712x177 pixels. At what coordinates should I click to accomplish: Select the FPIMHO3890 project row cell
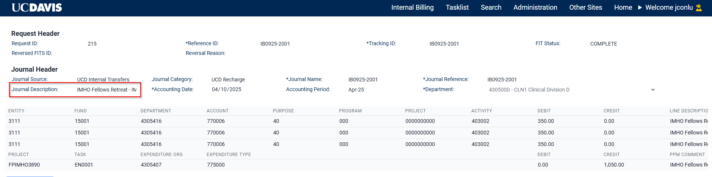(24, 165)
